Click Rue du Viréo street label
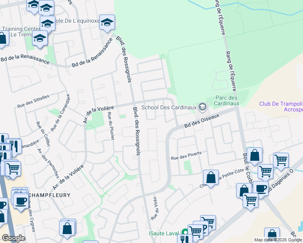The height and width of the screenshot is (243, 303). [155, 209]
